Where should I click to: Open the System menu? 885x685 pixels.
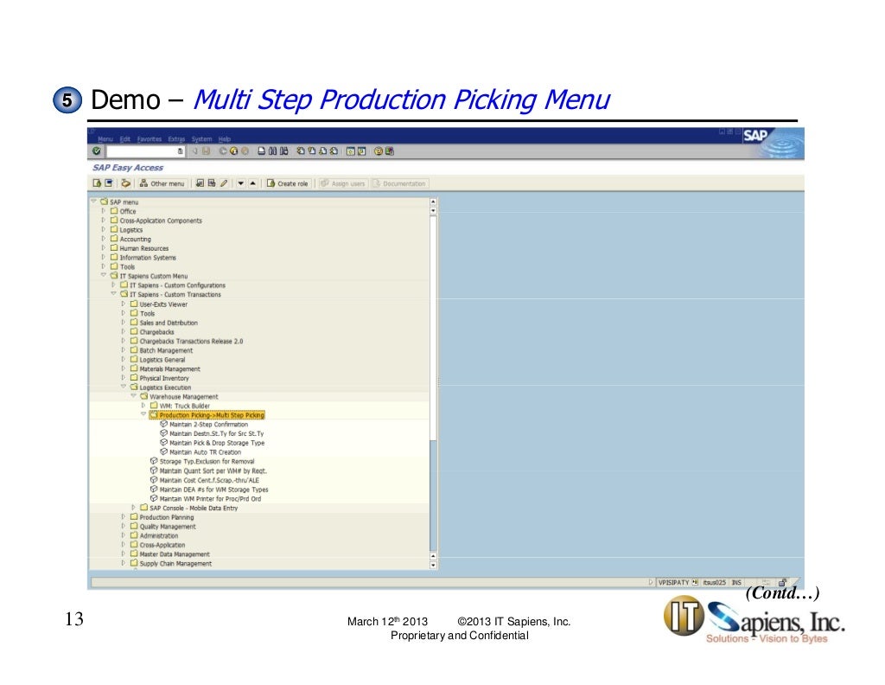coord(201,139)
